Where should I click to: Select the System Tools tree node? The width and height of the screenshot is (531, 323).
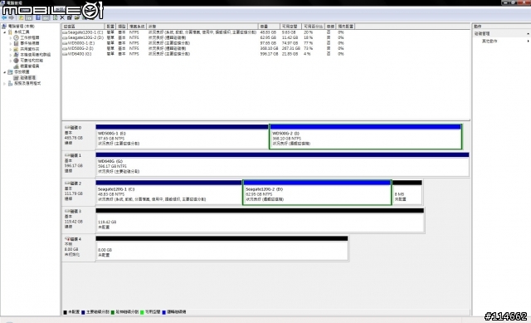[18, 32]
